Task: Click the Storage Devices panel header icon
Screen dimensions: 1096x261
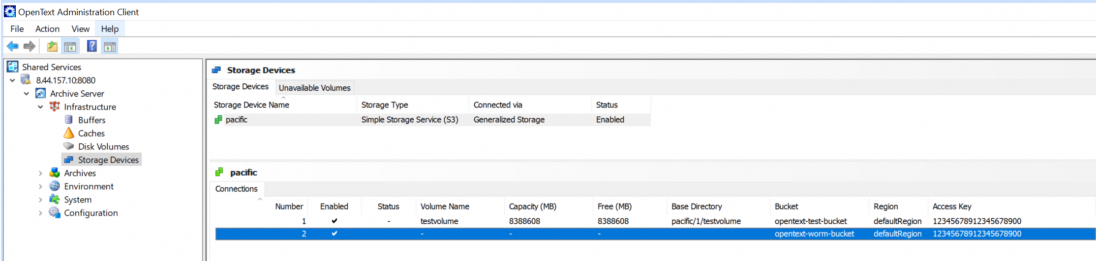Action: click(x=216, y=70)
